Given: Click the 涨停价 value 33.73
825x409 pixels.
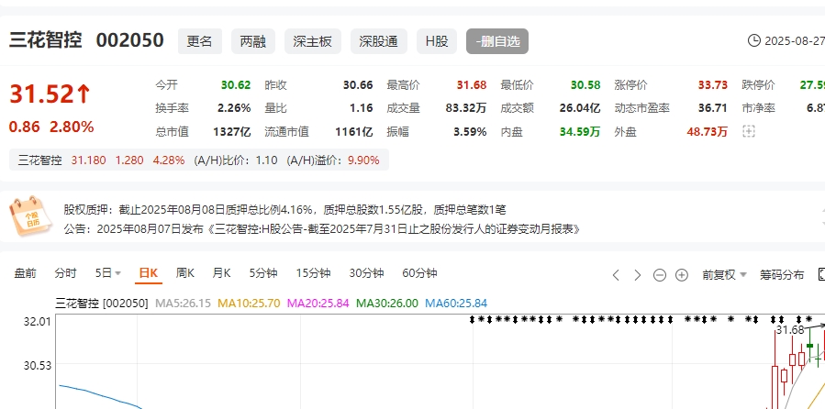Looking at the screenshot, I should point(712,85).
